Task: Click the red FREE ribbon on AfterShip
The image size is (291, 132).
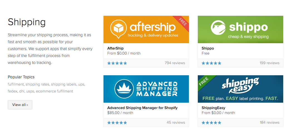Action: tap(182, 22)
